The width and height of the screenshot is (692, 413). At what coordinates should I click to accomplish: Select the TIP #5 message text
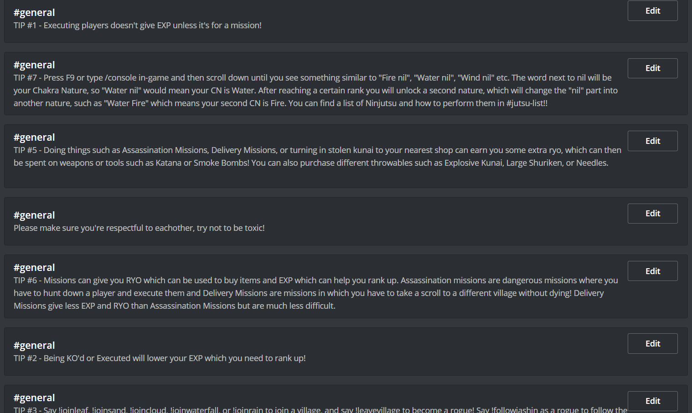pyautogui.click(x=317, y=157)
